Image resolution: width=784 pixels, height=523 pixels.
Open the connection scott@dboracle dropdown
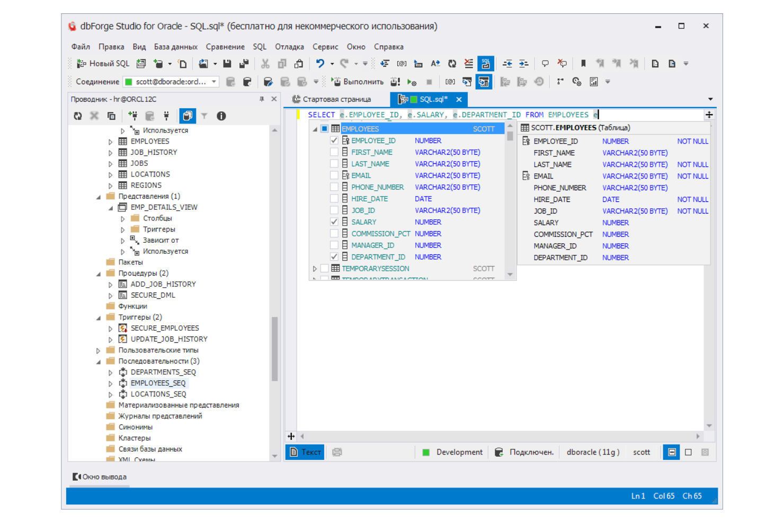(214, 82)
